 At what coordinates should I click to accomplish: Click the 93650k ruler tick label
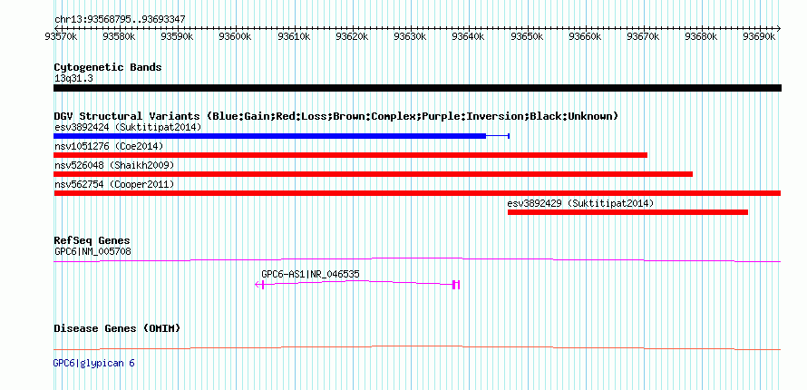pos(527,36)
